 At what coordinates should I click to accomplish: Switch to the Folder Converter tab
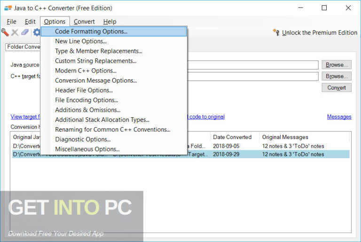(23, 47)
